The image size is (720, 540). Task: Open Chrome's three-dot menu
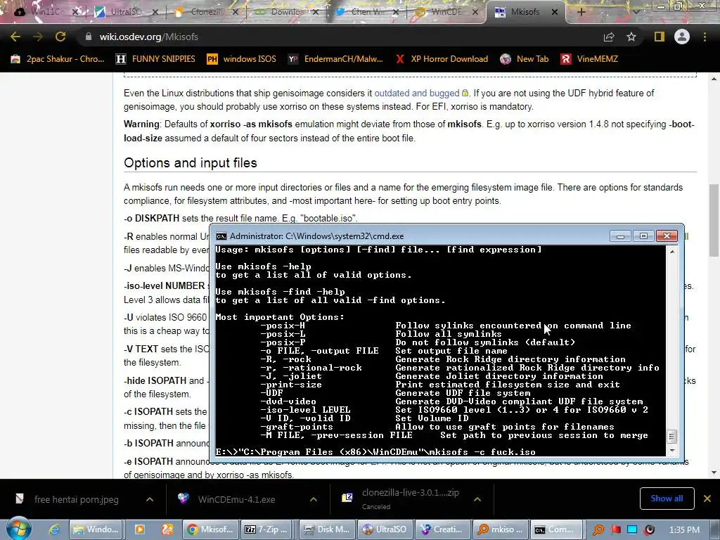(705, 37)
